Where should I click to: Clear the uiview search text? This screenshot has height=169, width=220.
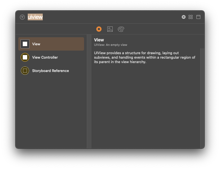(184, 17)
